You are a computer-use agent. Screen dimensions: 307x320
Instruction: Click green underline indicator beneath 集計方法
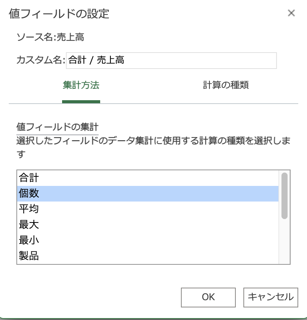pos(81,102)
